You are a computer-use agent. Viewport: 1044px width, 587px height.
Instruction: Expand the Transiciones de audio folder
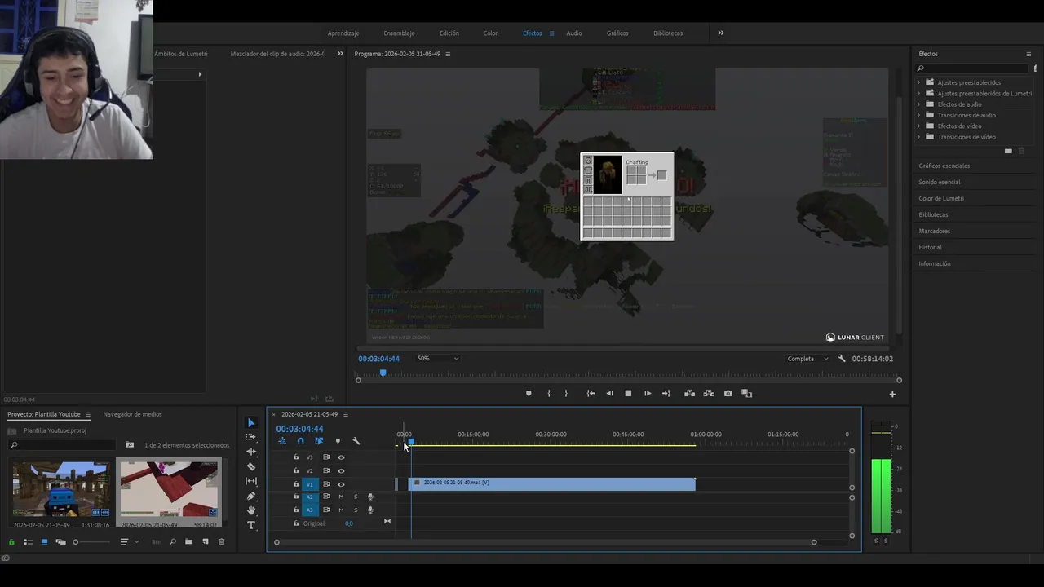coord(919,115)
